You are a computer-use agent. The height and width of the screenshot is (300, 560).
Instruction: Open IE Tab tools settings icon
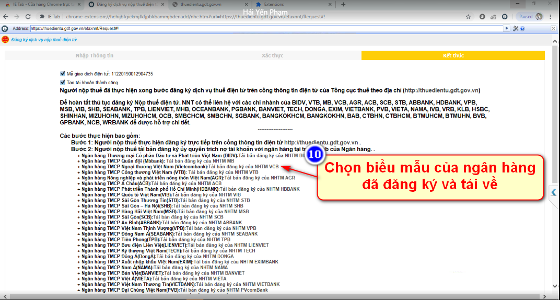coord(516,28)
